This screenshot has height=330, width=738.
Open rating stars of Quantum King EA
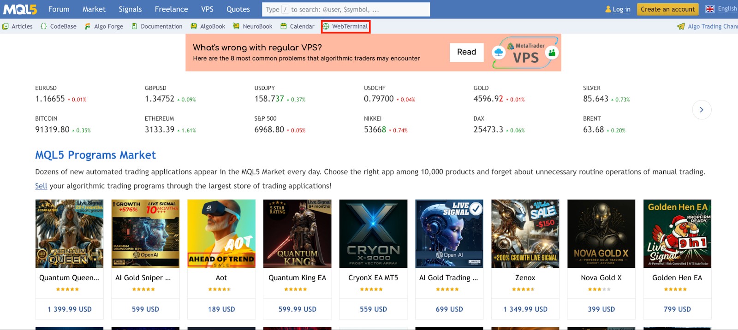coord(296,289)
